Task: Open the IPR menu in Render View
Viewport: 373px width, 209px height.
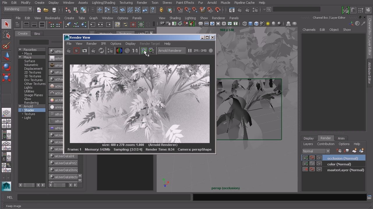Action: pyautogui.click(x=103, y=44)
